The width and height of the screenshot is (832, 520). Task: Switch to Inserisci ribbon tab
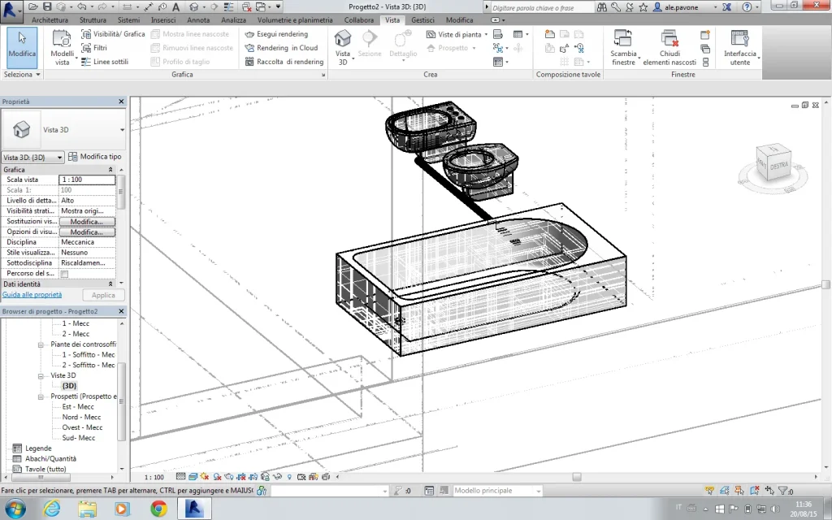click(x=163, y=20)
